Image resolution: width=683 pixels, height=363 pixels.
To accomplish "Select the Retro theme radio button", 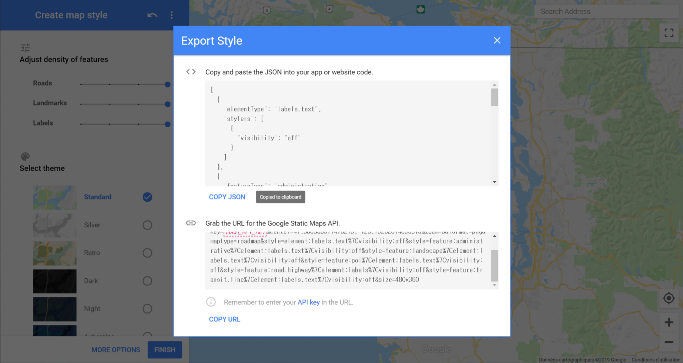I will click(147, 253).
